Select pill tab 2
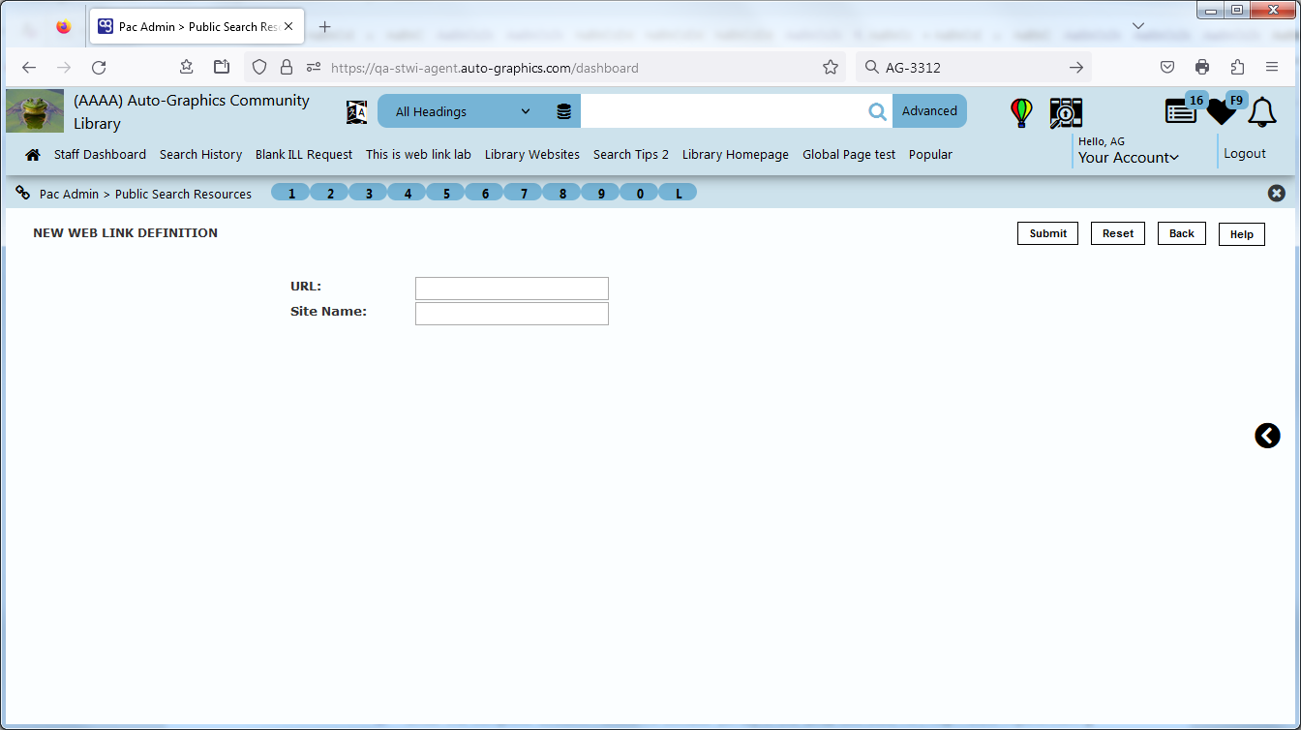1301x730 pixels. (x=330, y=193)
